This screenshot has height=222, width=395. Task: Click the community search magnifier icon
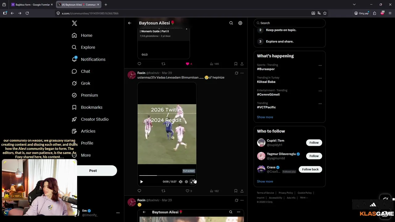(231, 23)
